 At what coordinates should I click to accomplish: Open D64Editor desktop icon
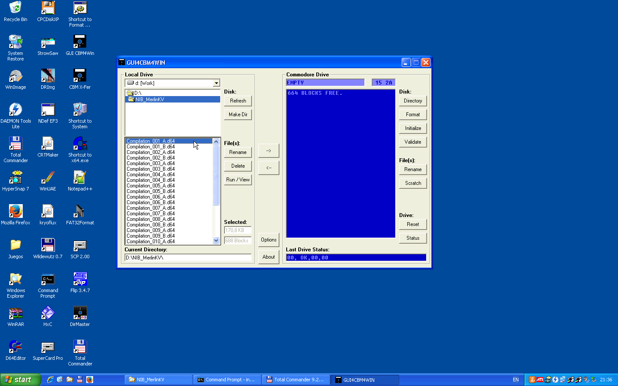coord(15,350)
